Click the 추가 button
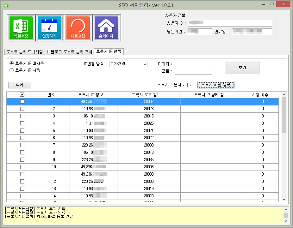 click(x=242, y=67)
